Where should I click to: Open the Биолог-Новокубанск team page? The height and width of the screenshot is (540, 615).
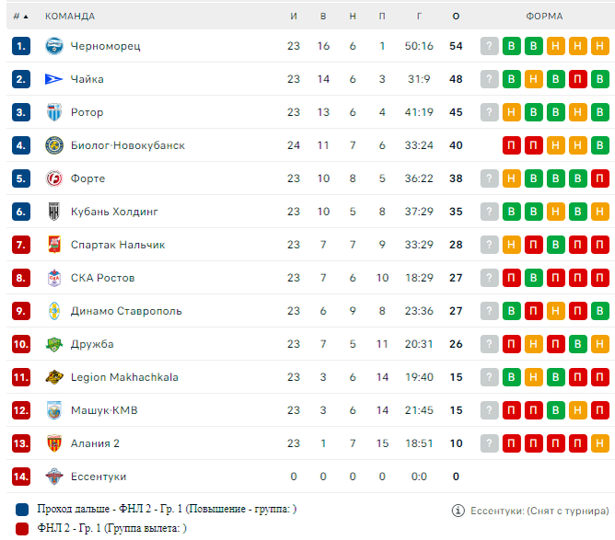(127, 145)
